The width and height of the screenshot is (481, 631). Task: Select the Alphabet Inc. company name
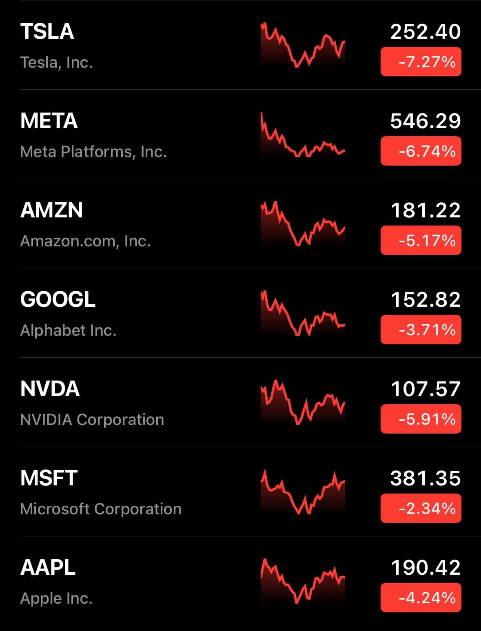point(69,330)
